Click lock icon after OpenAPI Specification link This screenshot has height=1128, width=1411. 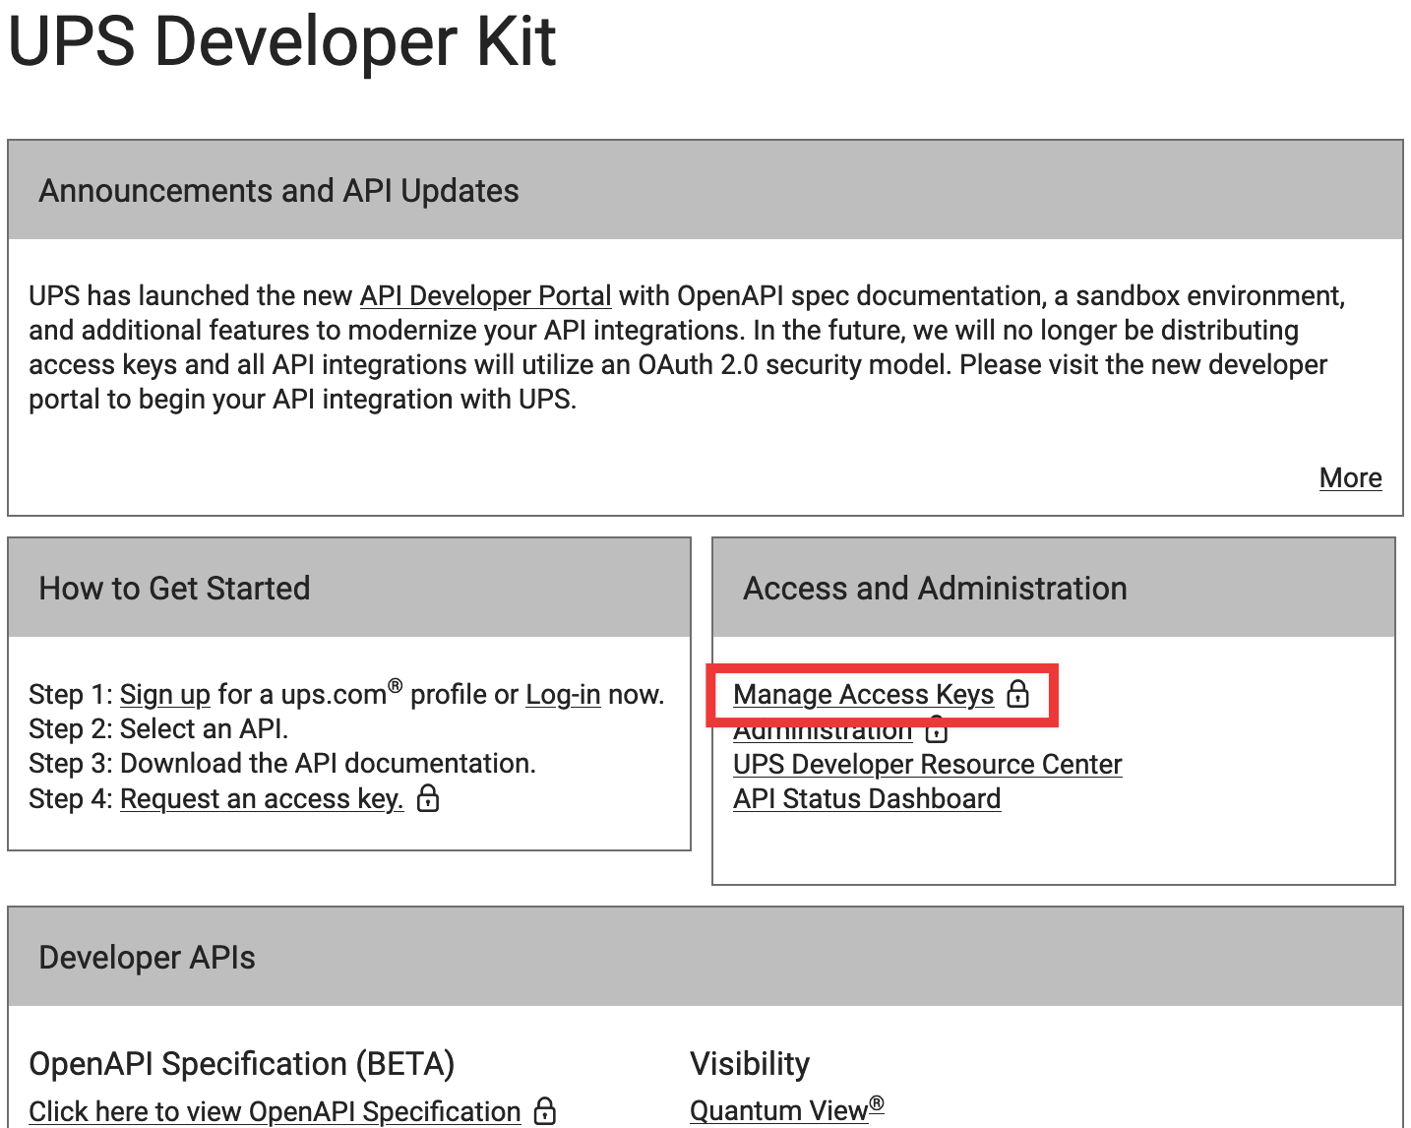pos(545,1111)
